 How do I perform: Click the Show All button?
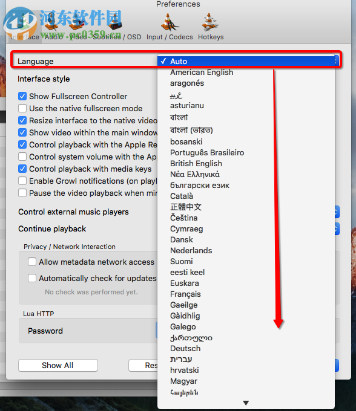pyautogui.click(x=58, y=365)
